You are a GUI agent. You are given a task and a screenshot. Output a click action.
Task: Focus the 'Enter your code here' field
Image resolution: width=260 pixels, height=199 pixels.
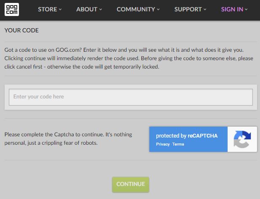[130, 97]
